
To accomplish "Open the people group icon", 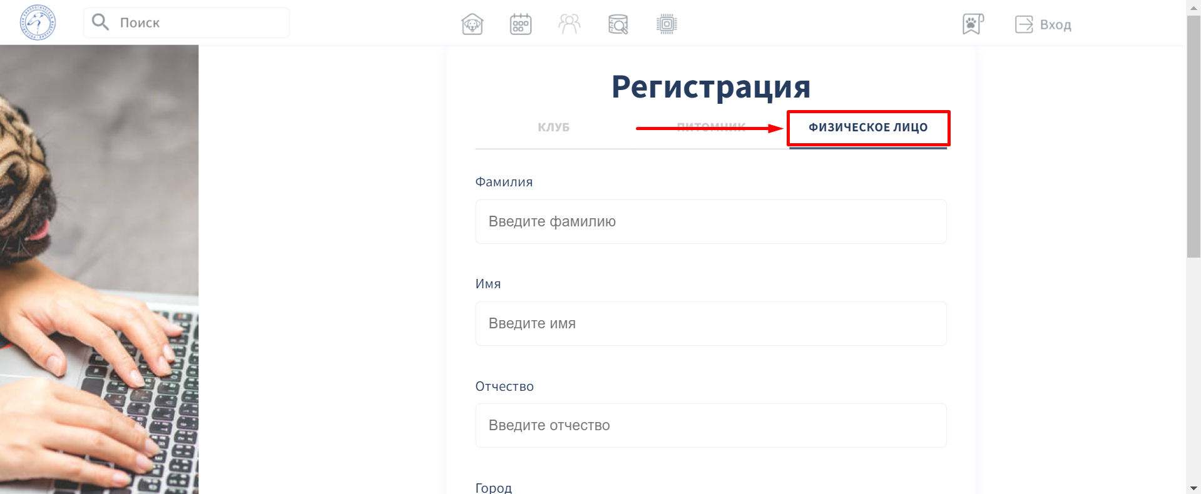I will tap(569, 24).
